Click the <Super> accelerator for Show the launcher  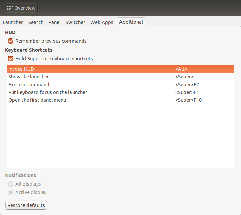click(x=184, y=77)
